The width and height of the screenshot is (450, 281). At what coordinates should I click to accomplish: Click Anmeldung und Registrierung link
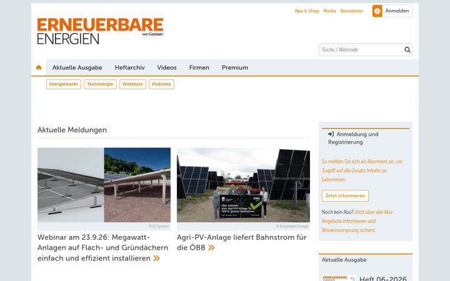[x=353, y=138]
